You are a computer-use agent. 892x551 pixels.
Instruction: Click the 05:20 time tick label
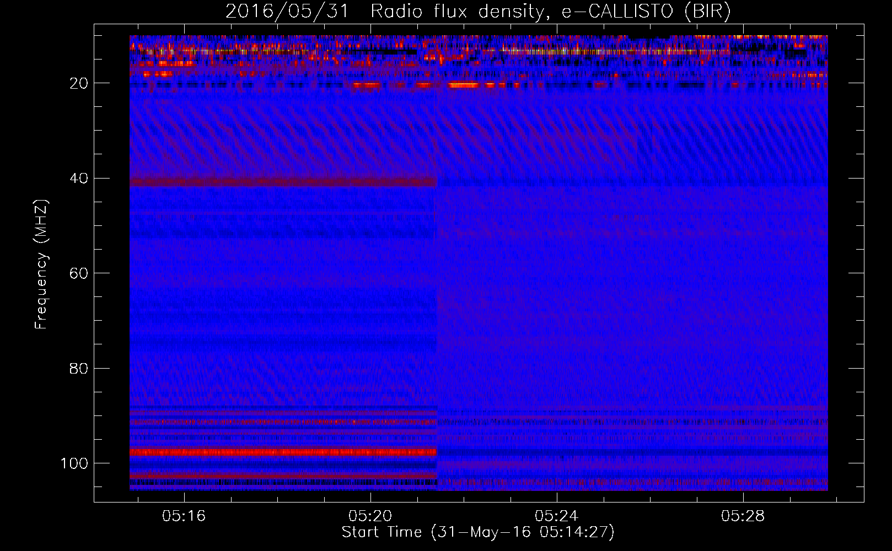point(370,516)
